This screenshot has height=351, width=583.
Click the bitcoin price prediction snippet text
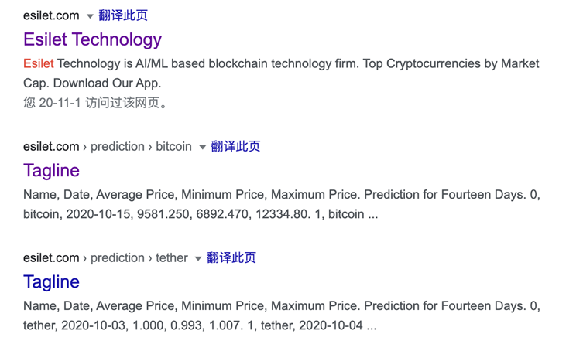pyautogui.click(x=281, y=204)
